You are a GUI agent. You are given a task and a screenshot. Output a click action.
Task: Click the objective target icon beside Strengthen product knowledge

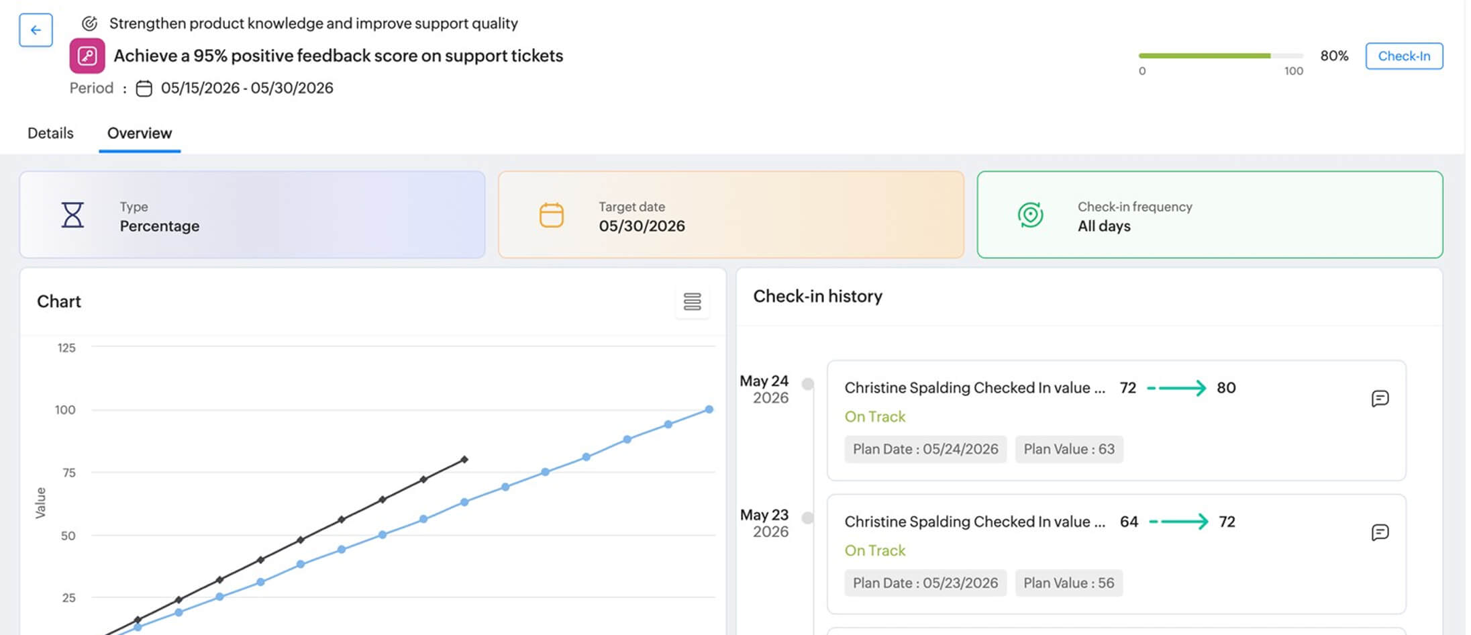(89, 23)
